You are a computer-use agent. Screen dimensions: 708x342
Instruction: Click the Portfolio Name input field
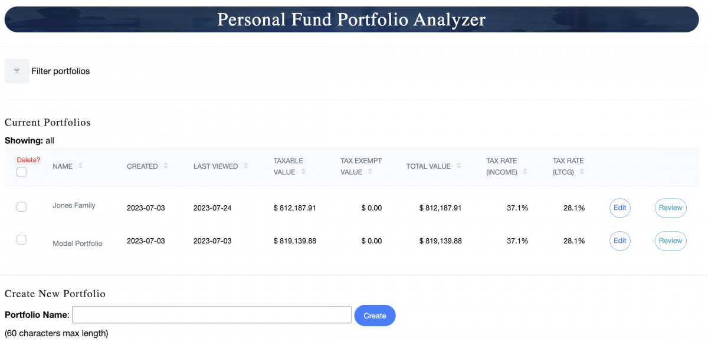211,314
